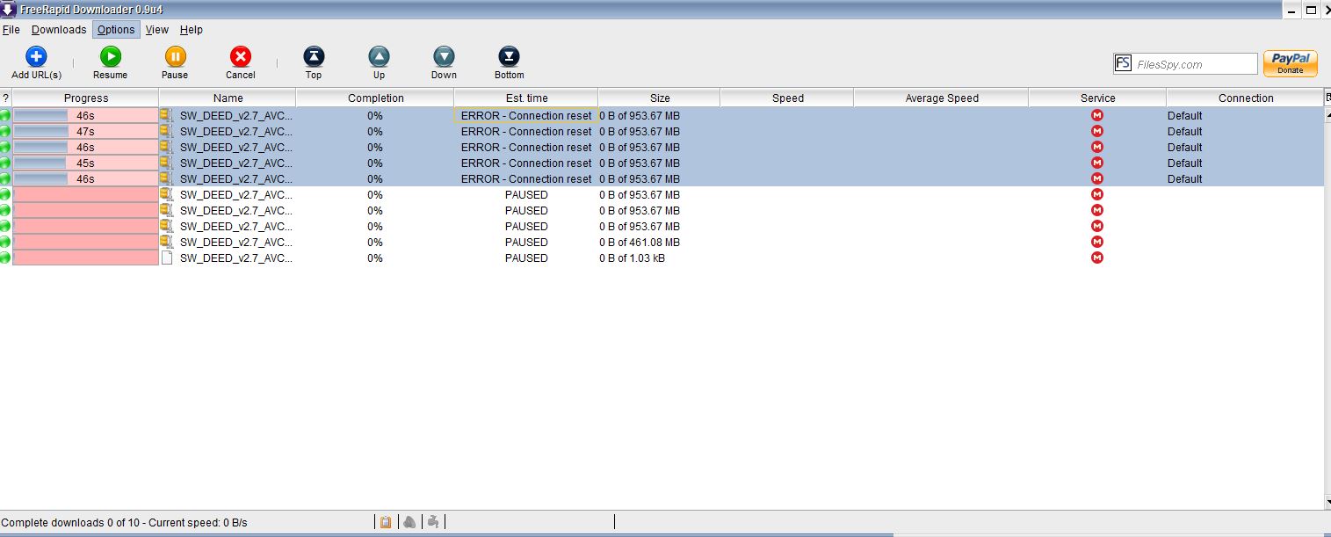Open the column chooser at table corner

(1327, 98)
